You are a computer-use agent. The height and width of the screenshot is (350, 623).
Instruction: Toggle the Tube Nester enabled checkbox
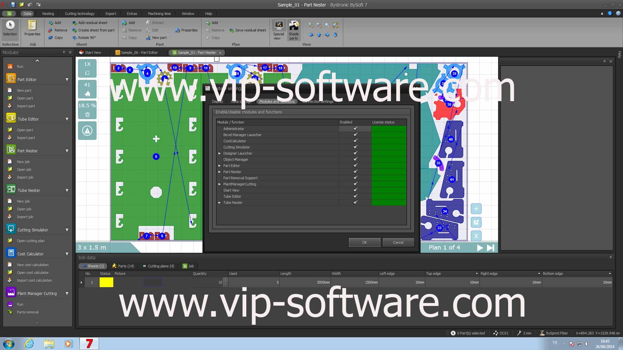(x=355, y=202)
